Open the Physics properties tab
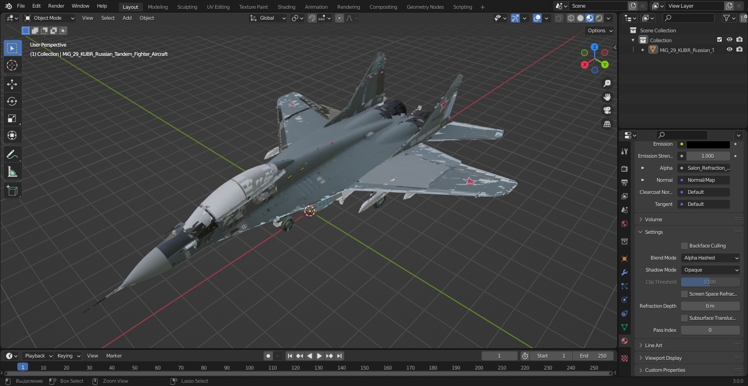Viewport: 748px width, 386px height. point(624,299)
